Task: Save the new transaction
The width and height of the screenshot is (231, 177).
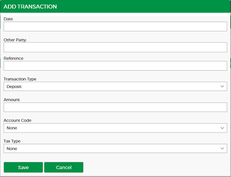Action: tap(23, 167)
